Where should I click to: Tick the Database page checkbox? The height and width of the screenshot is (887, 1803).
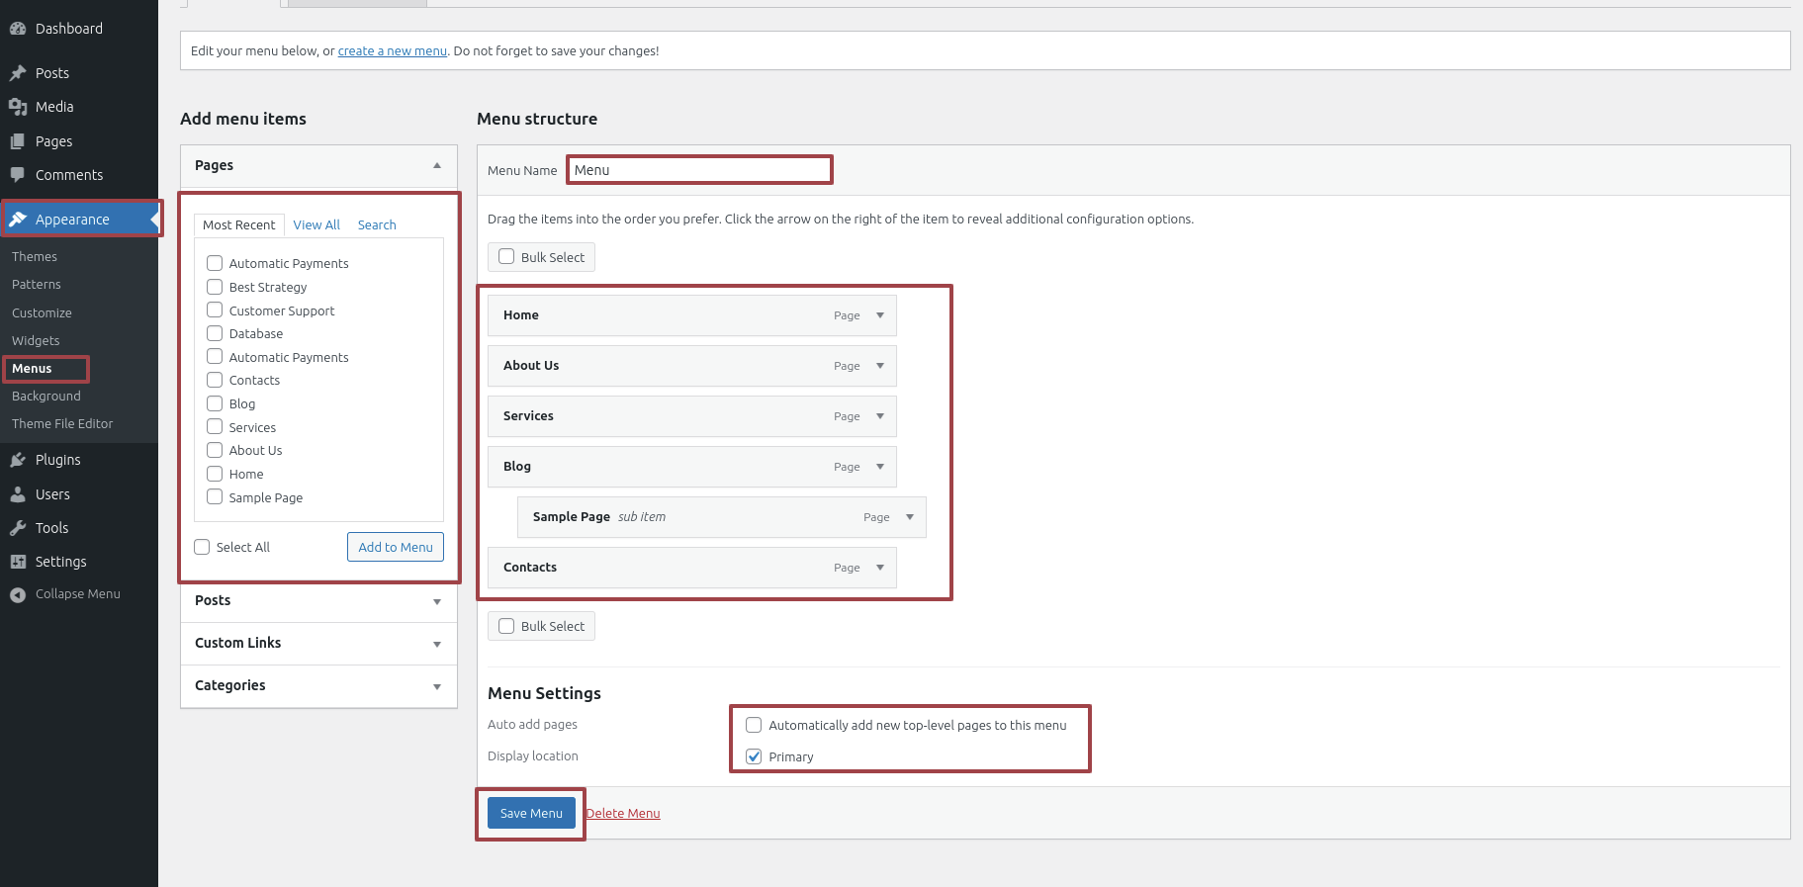tap(215, 333)
